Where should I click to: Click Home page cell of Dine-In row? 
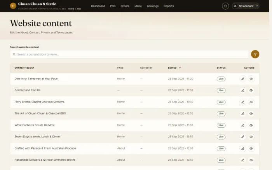121,79
